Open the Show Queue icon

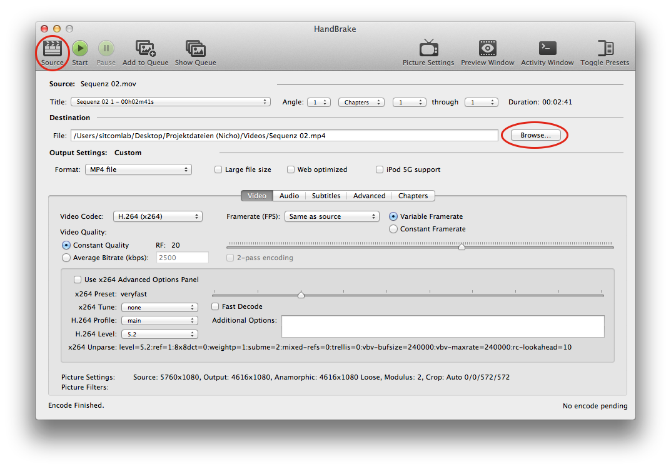(x=196, y=48)
